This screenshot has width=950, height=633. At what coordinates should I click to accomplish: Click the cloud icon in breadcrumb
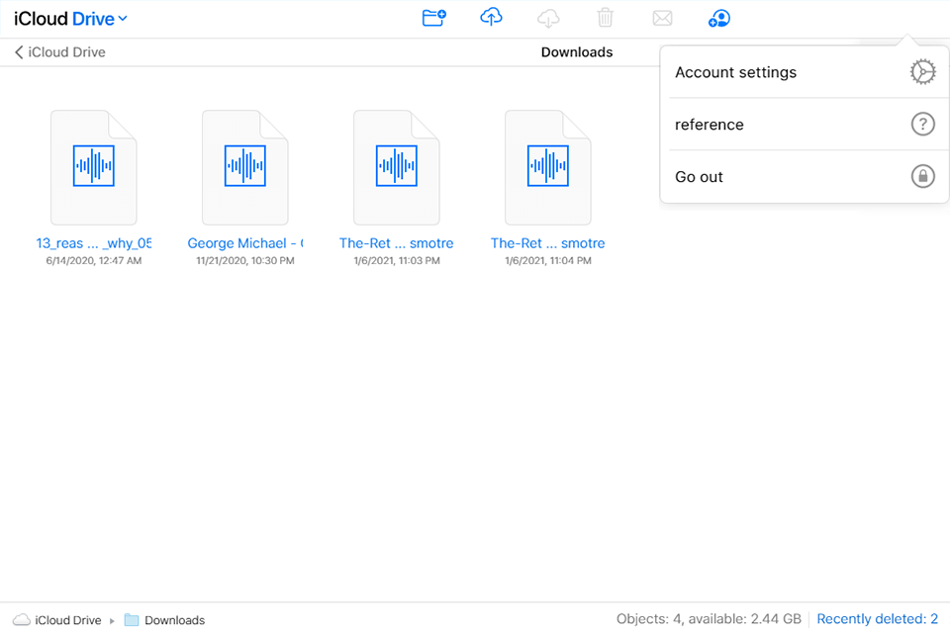click(x=22, y=619)
